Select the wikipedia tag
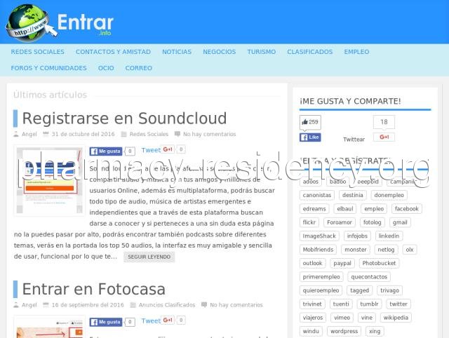This screenshot has width=449, height=338. 396,318
